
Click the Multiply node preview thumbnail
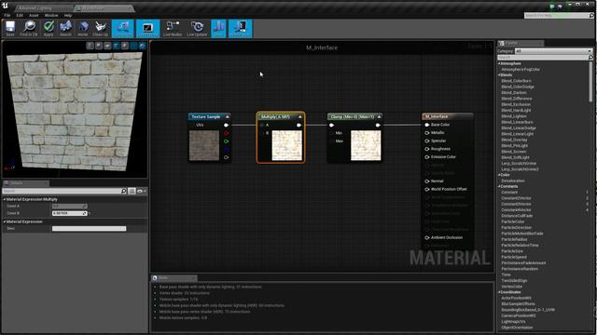point(286,145)
